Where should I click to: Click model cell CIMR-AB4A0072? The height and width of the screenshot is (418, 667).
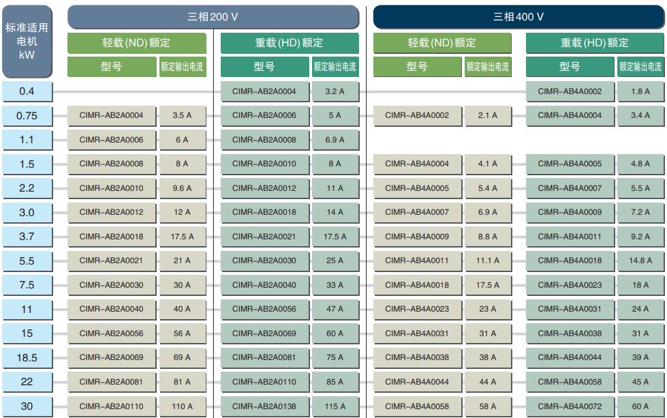tap(570, 406)
